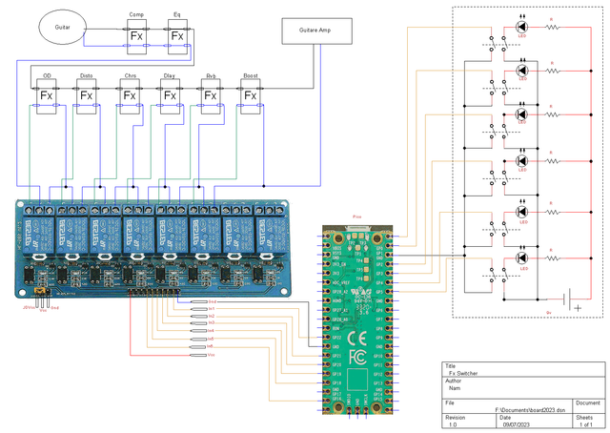
Task: Click the CE mark on the Pico board
Action: (356, 339)
